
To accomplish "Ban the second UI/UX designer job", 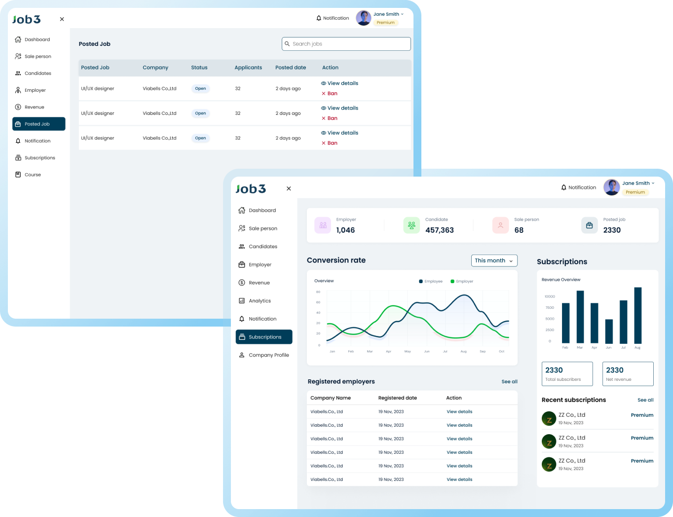I will coord(330,118).
